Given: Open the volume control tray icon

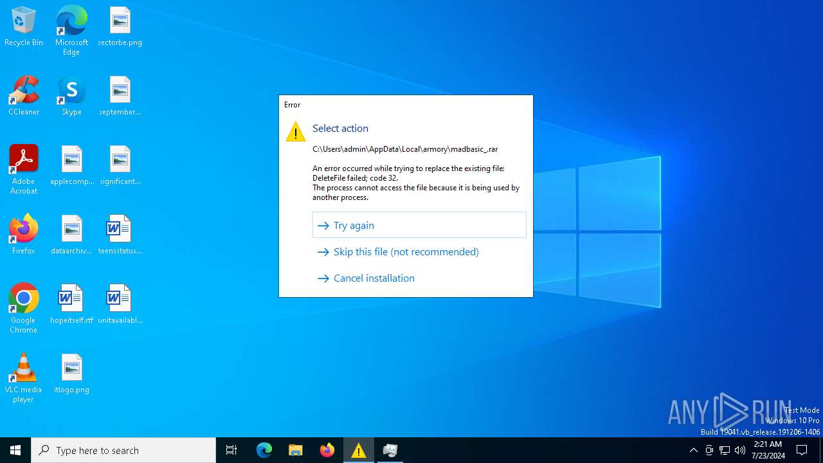Looking at the screenshot, I should (x=740, y=450).
